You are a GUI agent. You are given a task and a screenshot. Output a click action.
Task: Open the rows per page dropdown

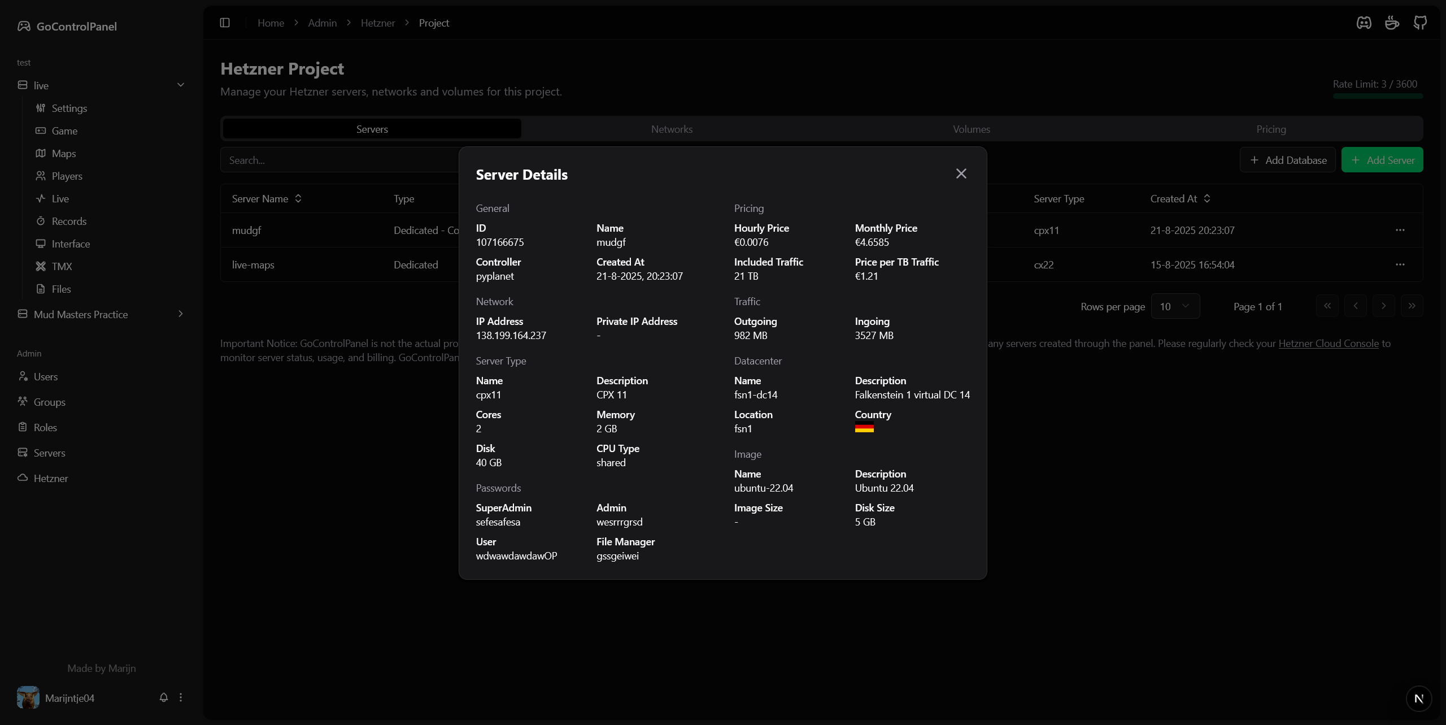[x=1175, y=306]
